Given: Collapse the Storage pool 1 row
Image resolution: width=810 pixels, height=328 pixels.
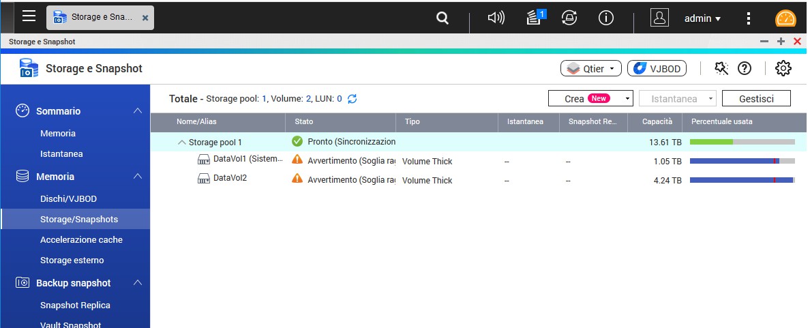Looking at the screenshot, I should [x=181, y=143].
